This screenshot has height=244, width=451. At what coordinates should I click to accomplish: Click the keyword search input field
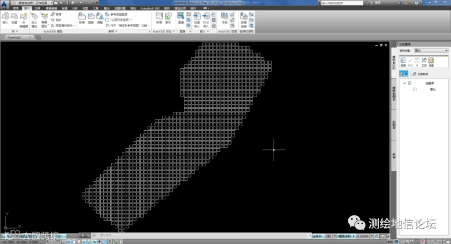pyautogui.click(x=342, y=3)
